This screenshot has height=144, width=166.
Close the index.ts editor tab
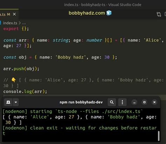pos(14,14)
